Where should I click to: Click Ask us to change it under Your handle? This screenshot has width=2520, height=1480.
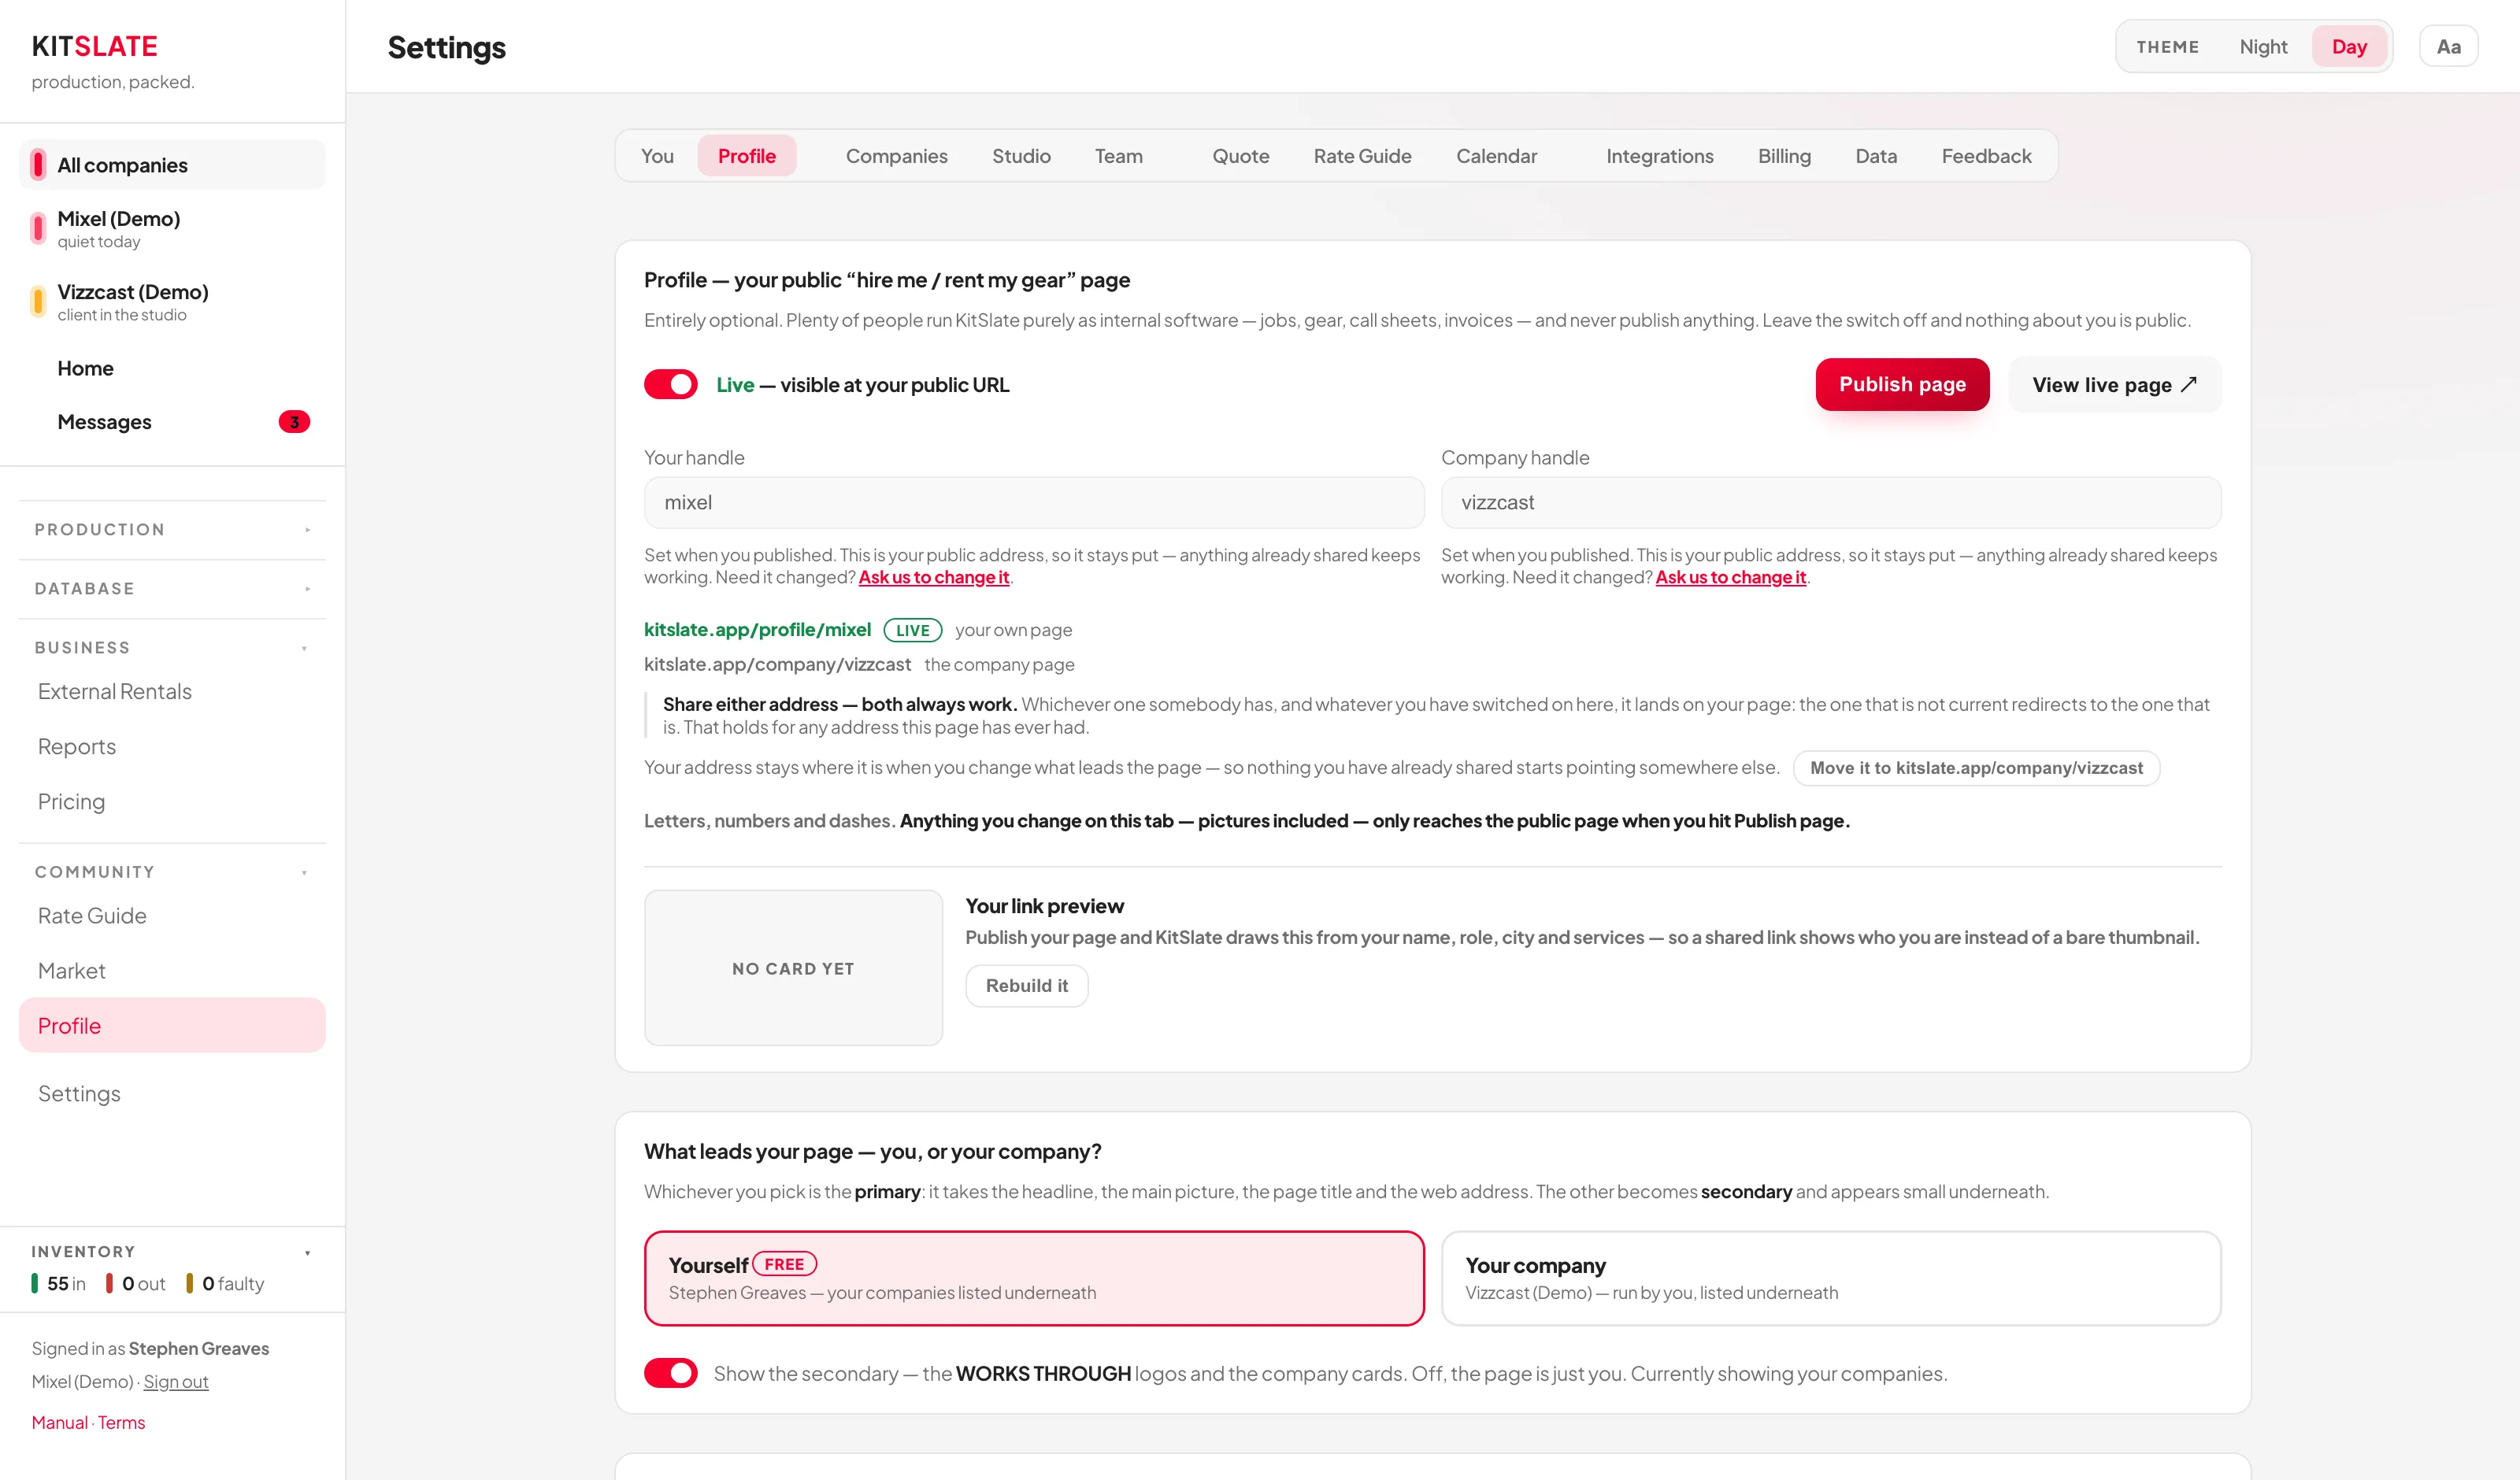pyautogui.click(x=933, y=578)
